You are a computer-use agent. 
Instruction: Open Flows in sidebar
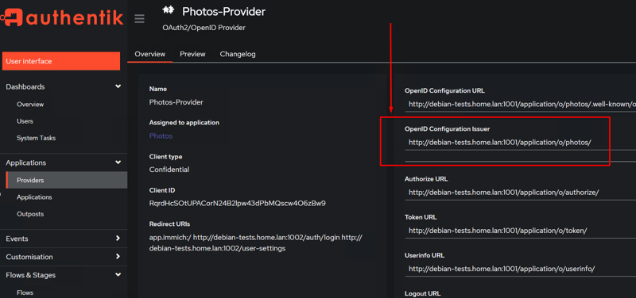25,292
